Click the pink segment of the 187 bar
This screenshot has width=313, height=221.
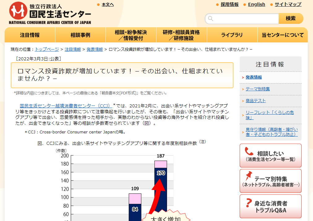161,164
